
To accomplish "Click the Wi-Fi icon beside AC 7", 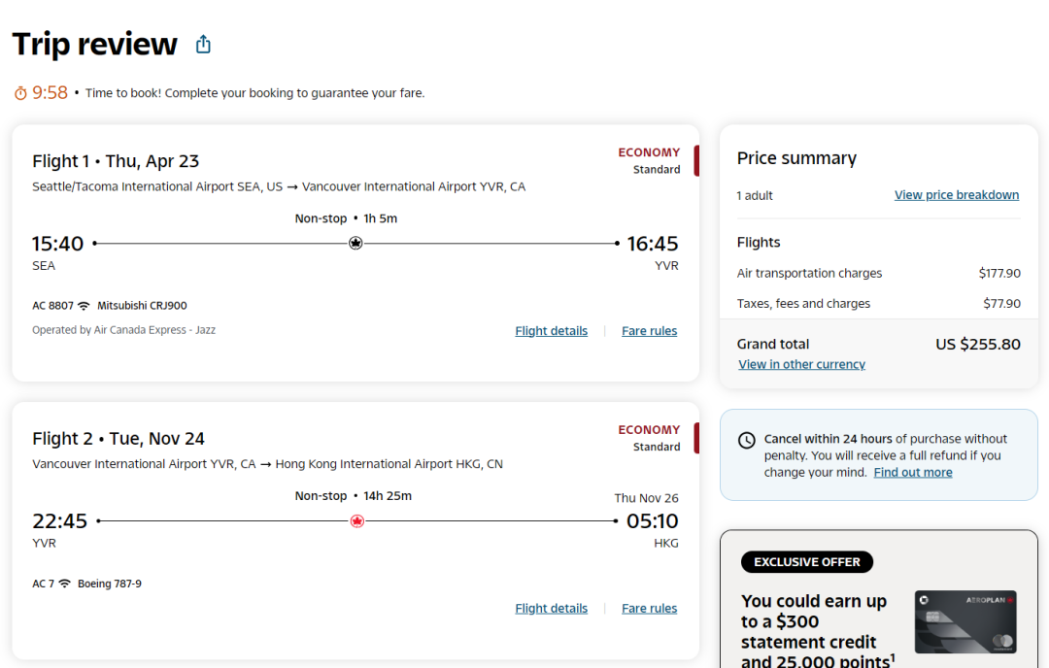I will click(65, 584).
